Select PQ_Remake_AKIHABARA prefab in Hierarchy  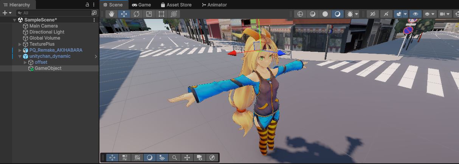[x=56, y=50]
